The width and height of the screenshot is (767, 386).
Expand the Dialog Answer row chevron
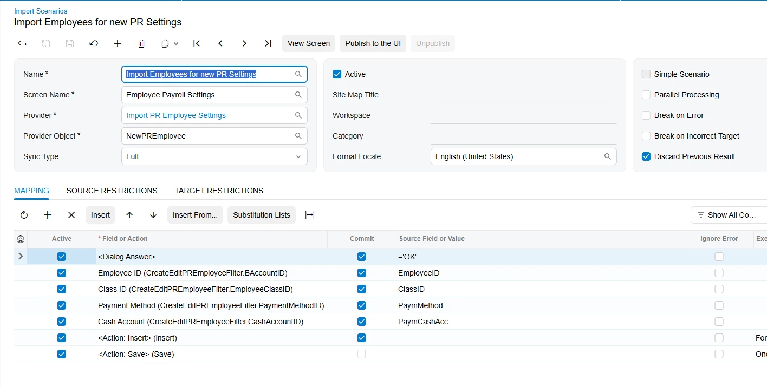click(x=21, y=256)
